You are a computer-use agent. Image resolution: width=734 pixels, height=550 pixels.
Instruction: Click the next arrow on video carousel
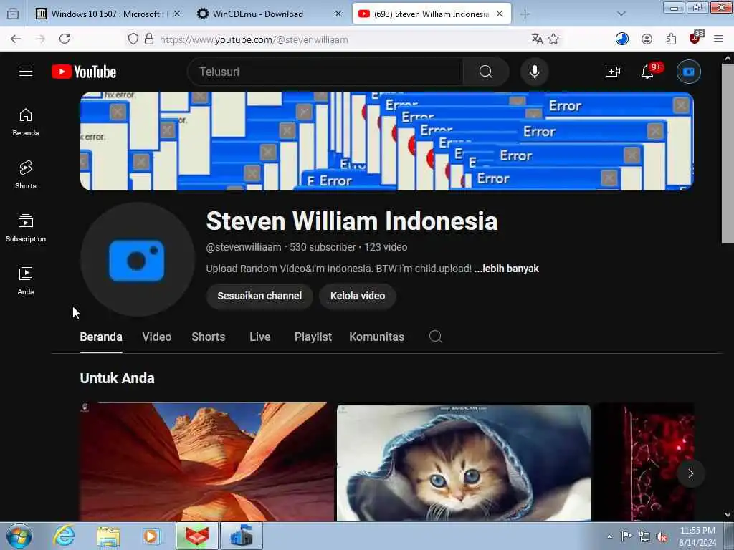tap(690, 473)
